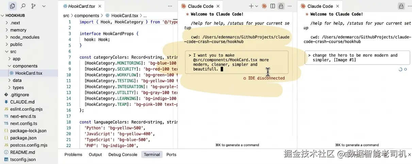
Task: Focus the HookCard.tsx prompt input box
Action: 237,62
